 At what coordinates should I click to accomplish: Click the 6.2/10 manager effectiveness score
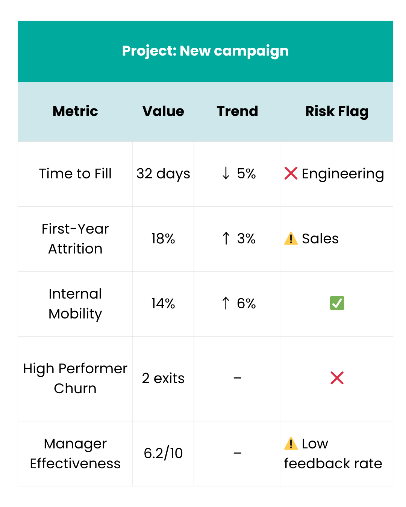click(x=163, y=453)
